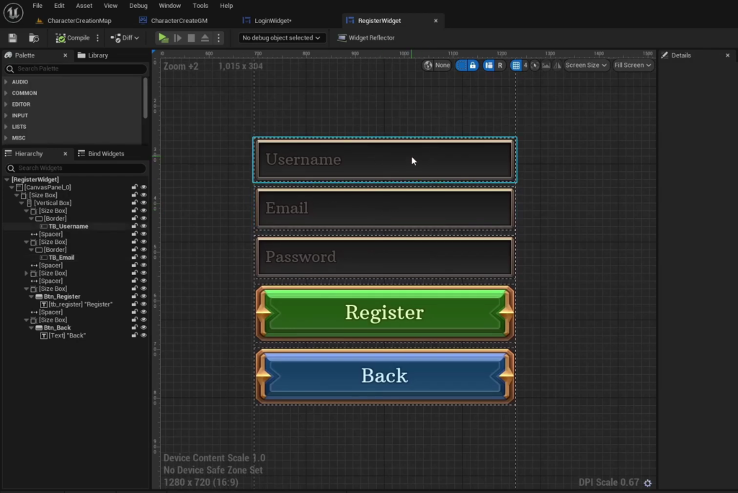The width and height of the screenshot is (738, 493).
Task: Click the zoom to fit icon
Action: point(535,65)
